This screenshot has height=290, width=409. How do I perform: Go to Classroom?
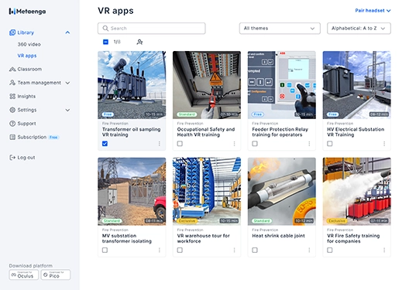click(29, 70)
